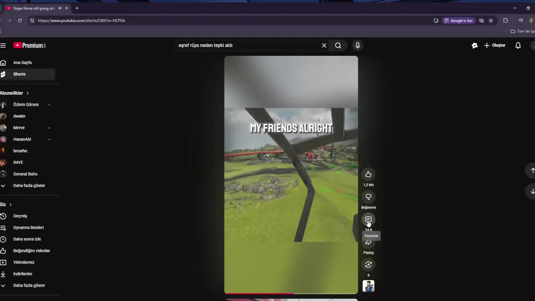Image resolution: width=535 pixels, height=301 pixels.
Task: Open Videolarınız page
Action: pyautogui.click(x=27, y=262)
